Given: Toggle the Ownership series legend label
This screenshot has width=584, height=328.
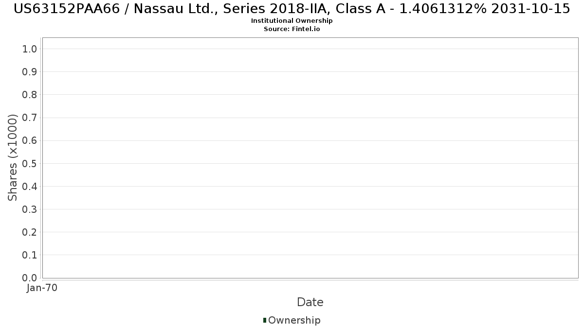Looking at the screenshot, I should (x=294, y=320).
